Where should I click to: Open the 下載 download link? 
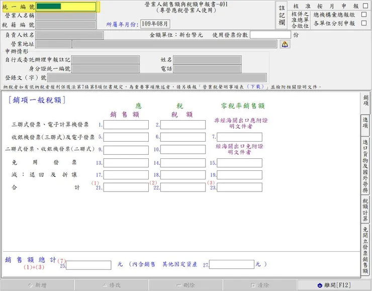[255, 87]
